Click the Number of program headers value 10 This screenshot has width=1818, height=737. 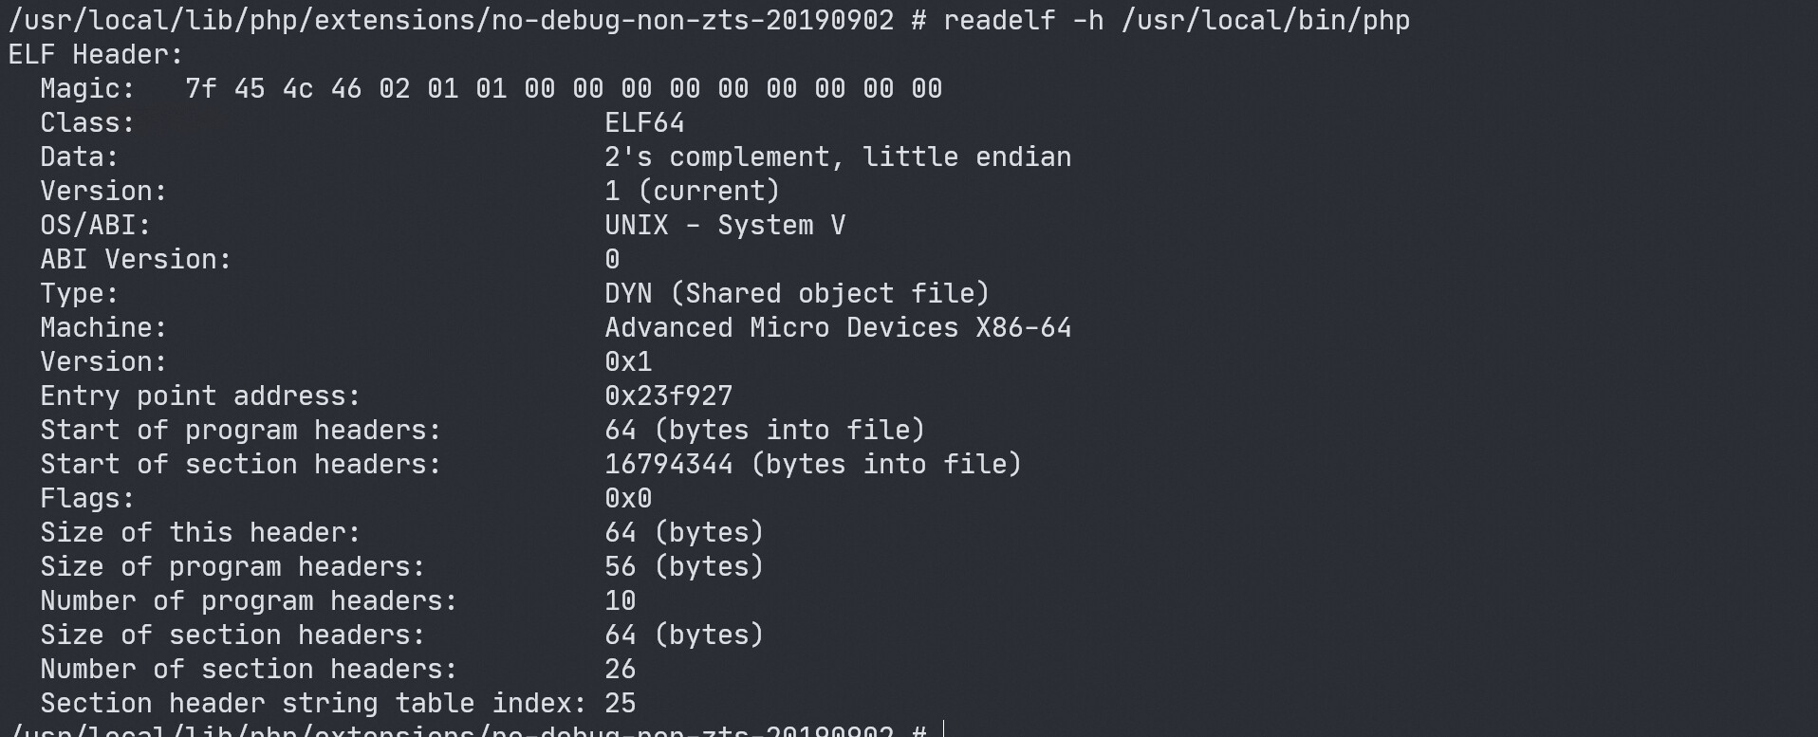620,600
